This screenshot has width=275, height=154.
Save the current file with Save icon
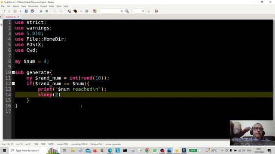tap(26, 11)
